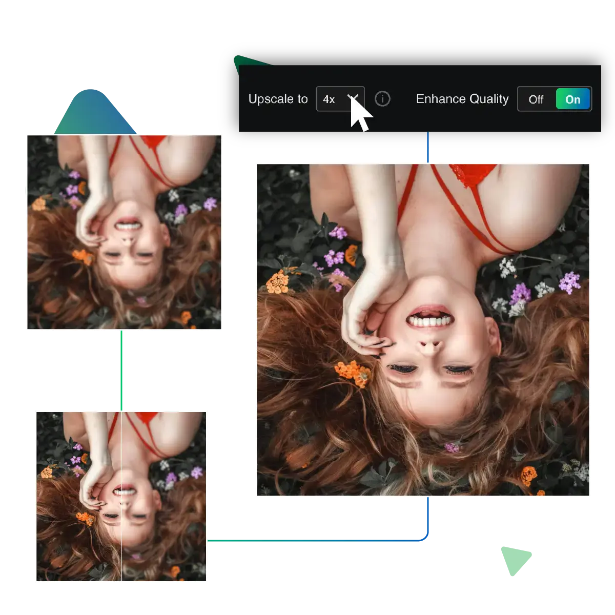Click the info icon beside the upscale dropdown
The width and height of the screenshot is (615, 615).
382,98
